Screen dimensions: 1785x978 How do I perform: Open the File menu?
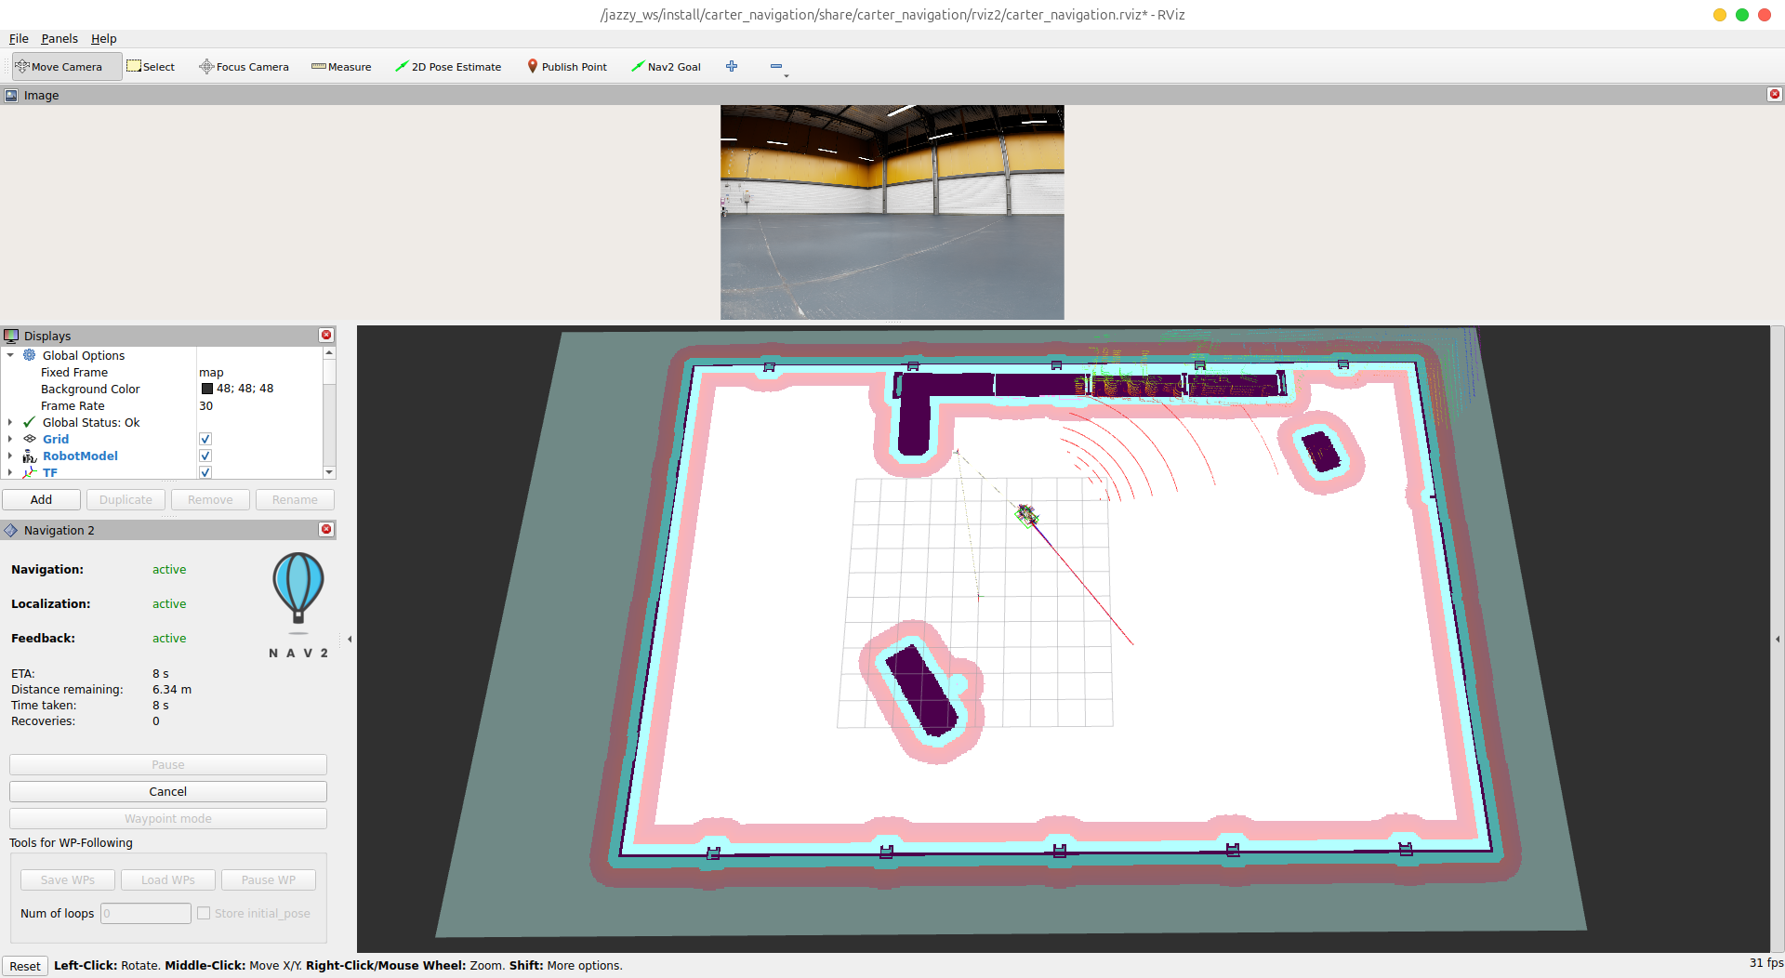coord(19,38)
